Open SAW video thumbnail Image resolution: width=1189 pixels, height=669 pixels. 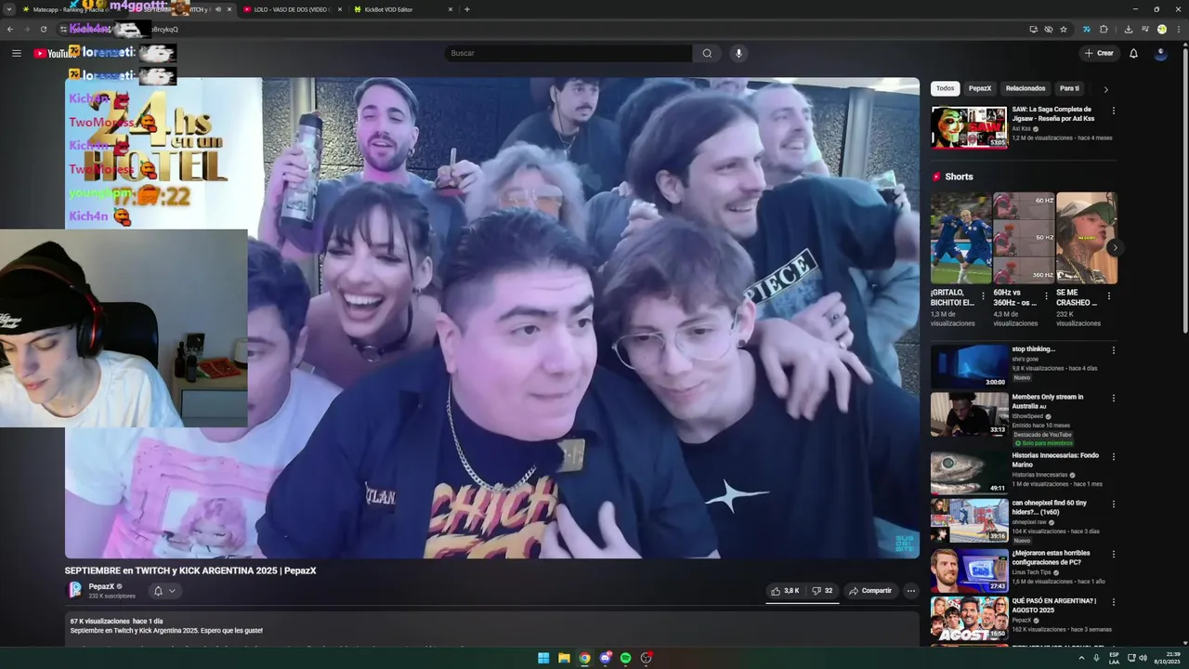[x=969, y=127]
